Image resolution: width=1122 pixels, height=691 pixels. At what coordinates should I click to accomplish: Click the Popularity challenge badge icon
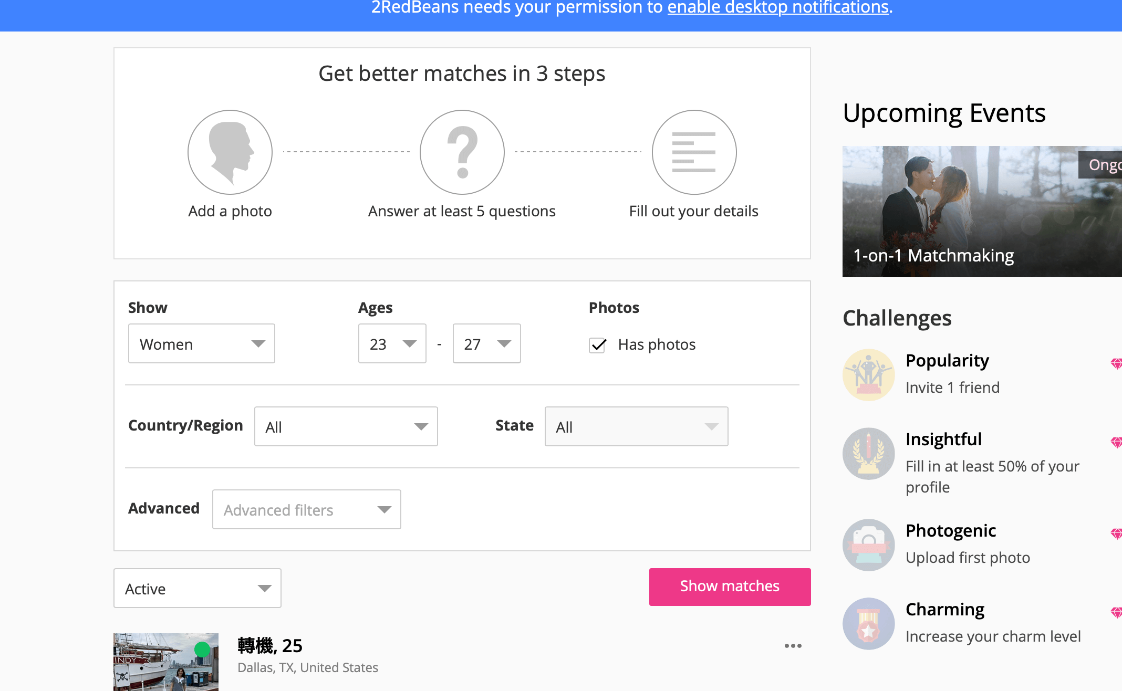[x=868, y=373]
